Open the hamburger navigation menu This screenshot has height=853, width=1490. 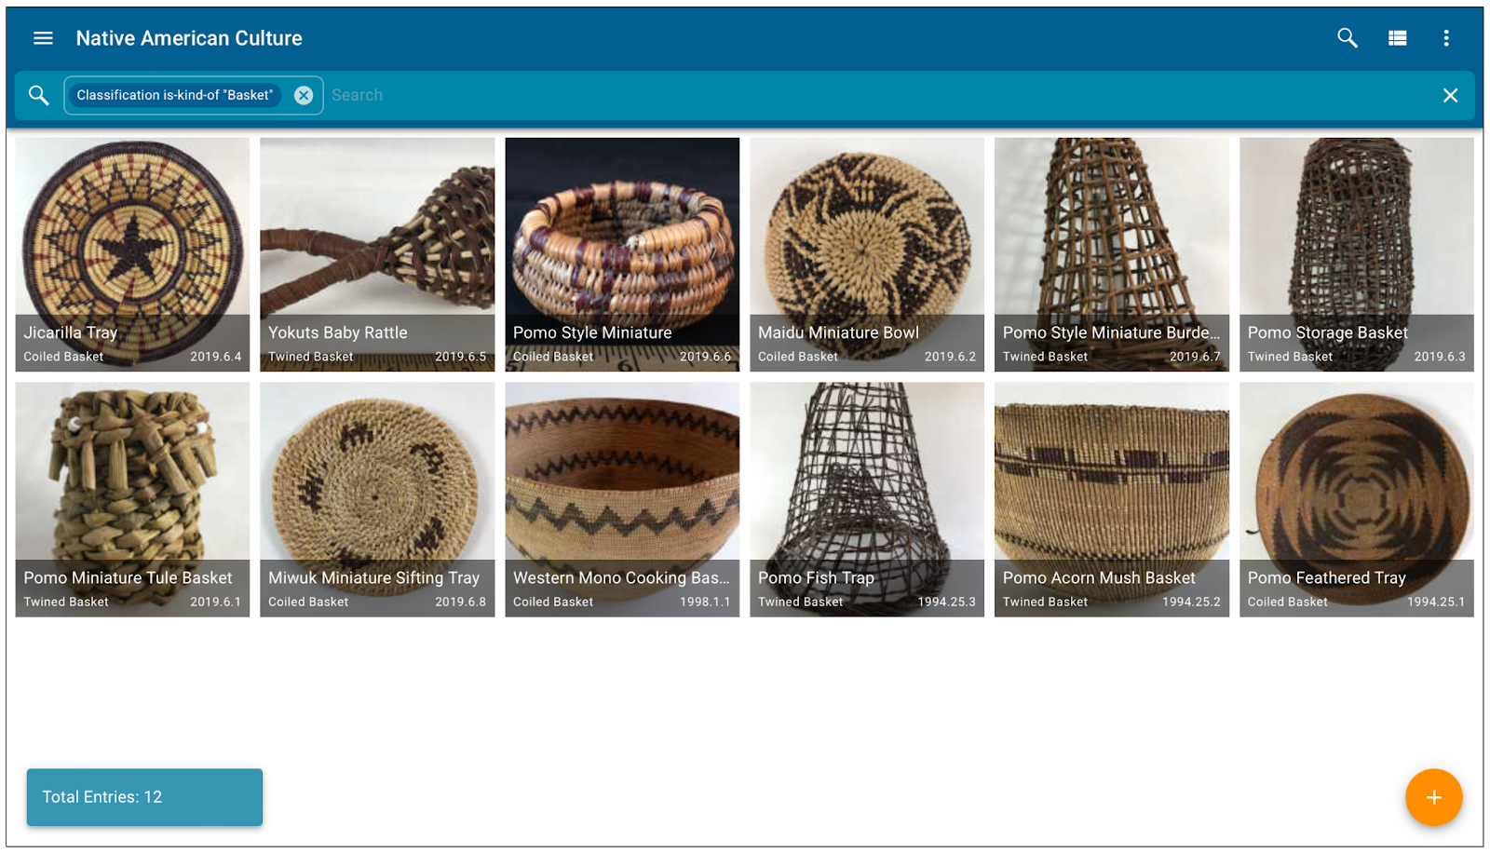43,38
